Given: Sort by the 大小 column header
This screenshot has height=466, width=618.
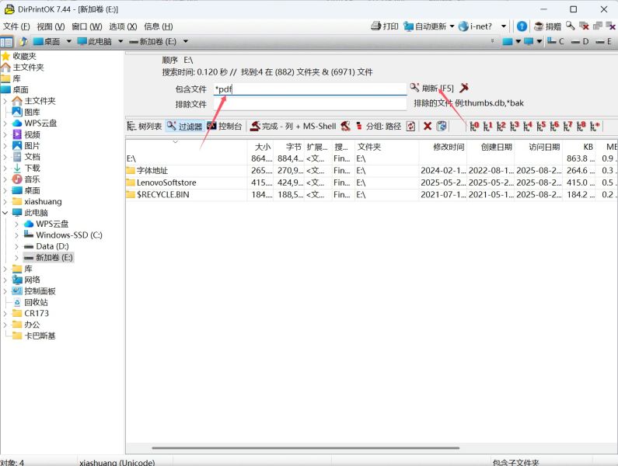Looking at the screenshot, I should pyautogui.click(x=260, y=147).
